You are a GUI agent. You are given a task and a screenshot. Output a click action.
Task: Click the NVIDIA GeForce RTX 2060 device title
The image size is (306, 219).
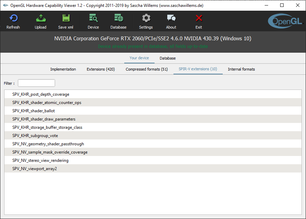[153, 39]
